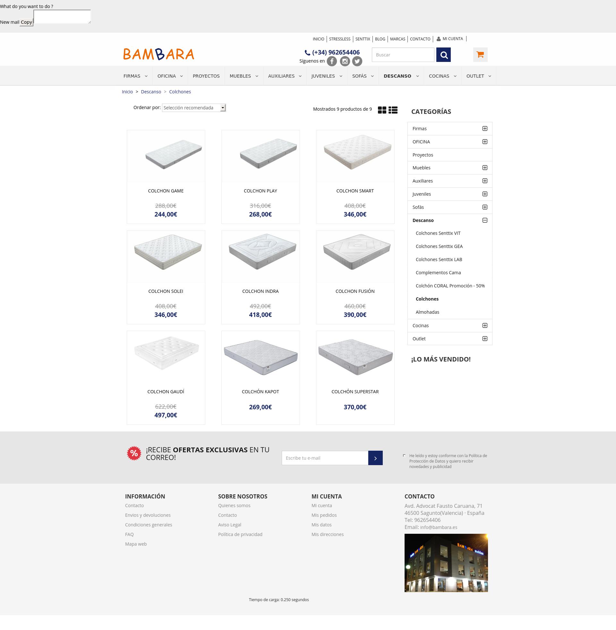Expand the Muebles sidebar category

(x=485, y=167)
